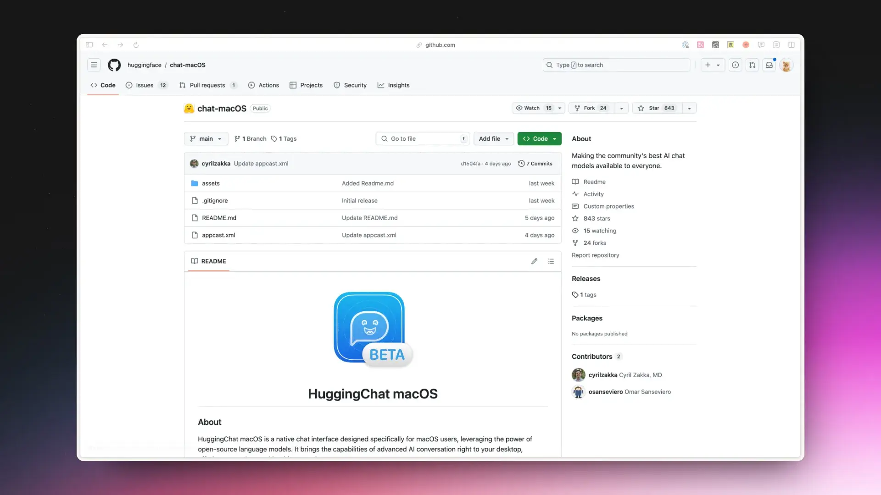Image resolution: width=881 pixels, height=495 pixels.
Task: Open cyrilzakka contributor avatar
Action: 578,375
